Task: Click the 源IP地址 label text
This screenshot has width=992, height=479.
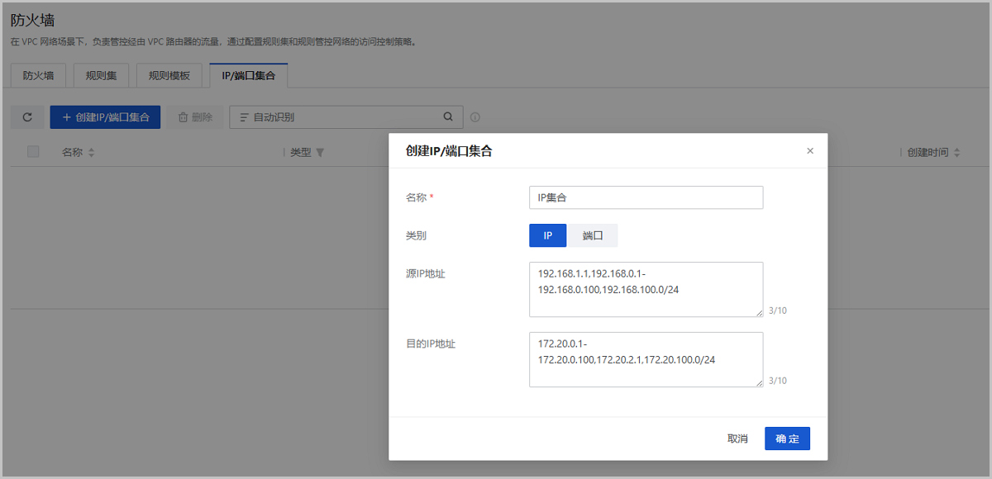Action: (426, 273)
